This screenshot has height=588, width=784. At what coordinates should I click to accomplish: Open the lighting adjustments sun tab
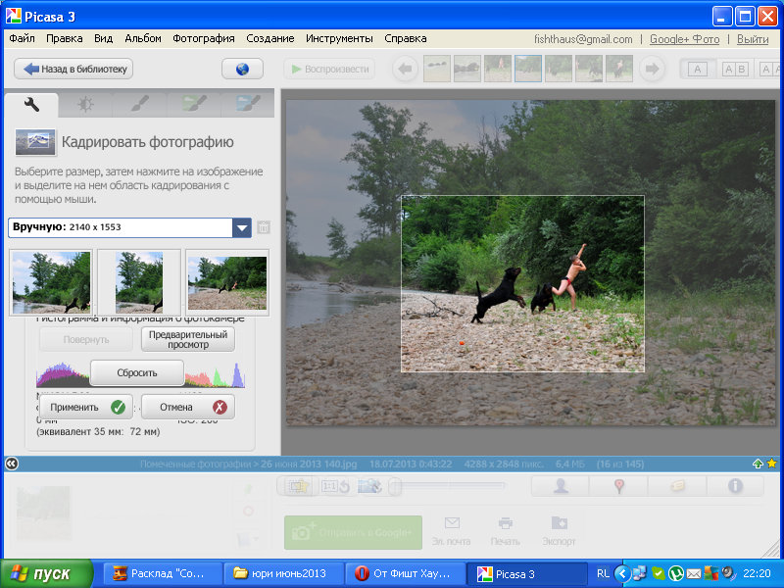(86, 104)
